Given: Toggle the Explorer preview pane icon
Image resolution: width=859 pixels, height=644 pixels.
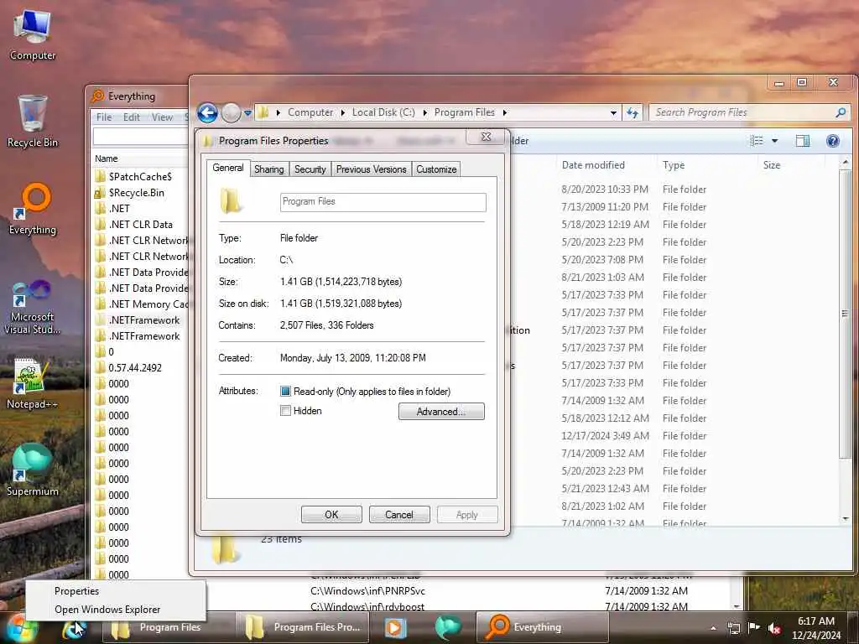Looking at the screenshot, I should [x=803, y=141].
